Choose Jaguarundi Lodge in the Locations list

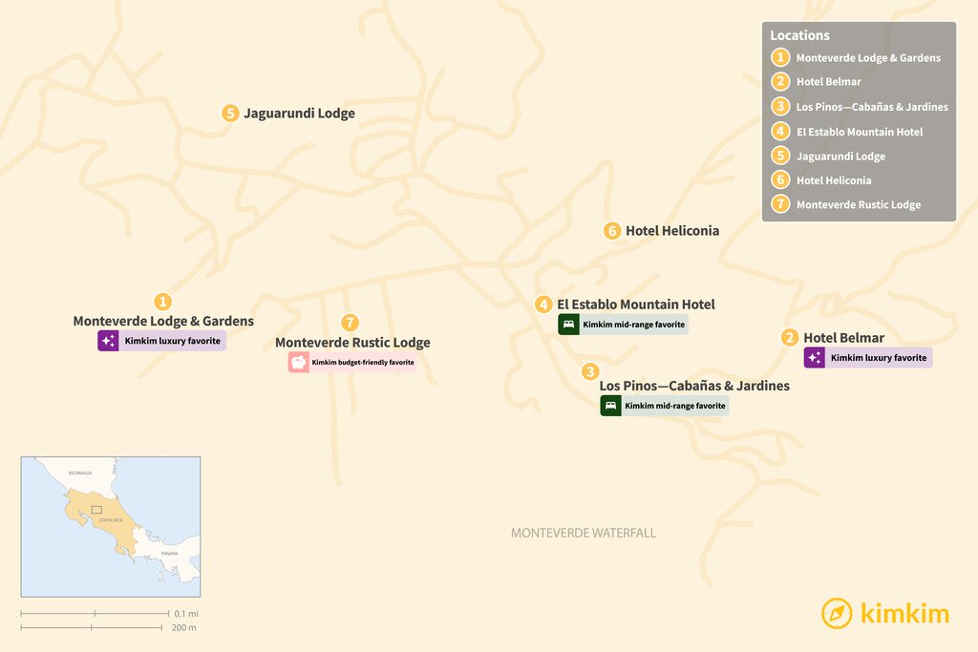tap(840, 156)
